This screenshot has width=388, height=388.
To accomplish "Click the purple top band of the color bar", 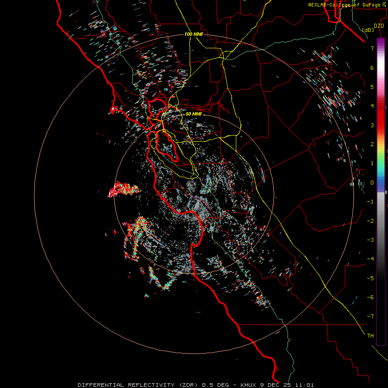I will pos(381,43).
